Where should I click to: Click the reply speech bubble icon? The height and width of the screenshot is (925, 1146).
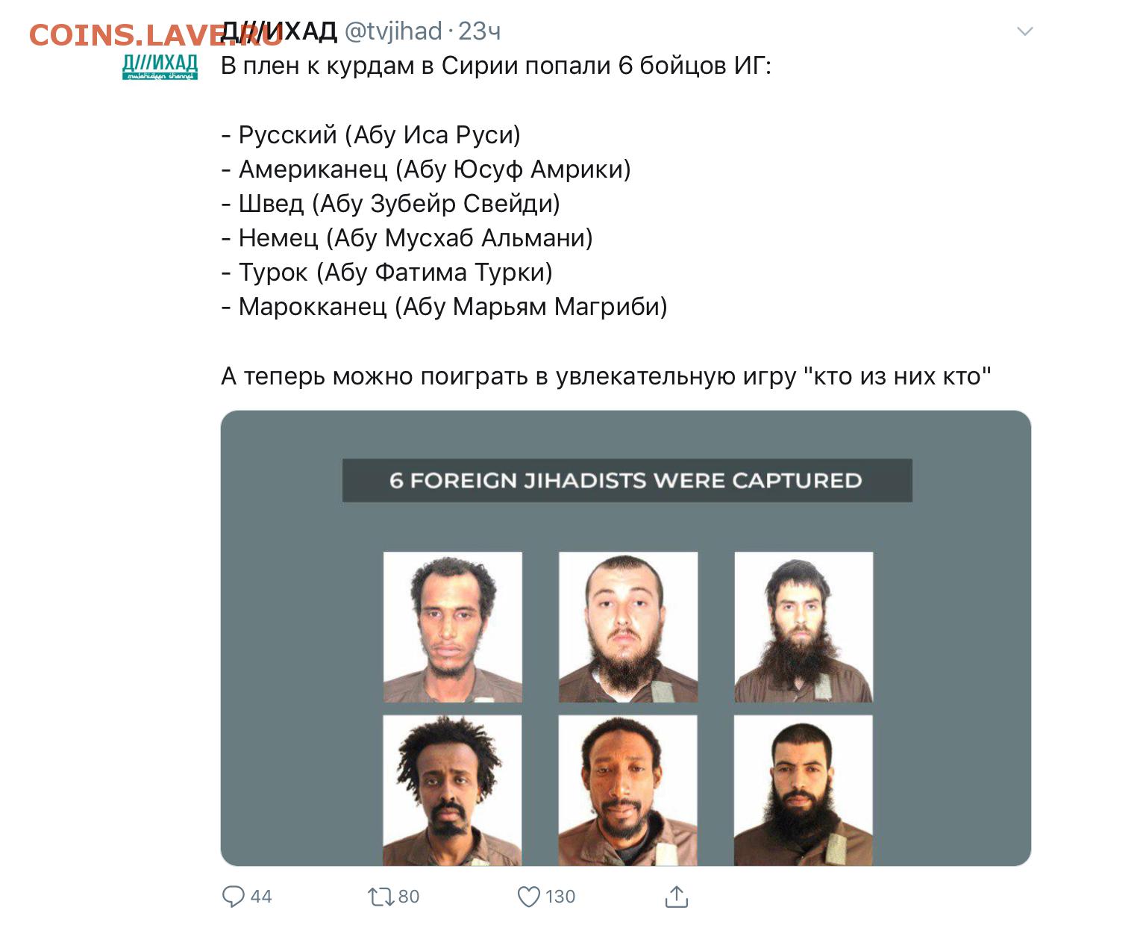tap(234, 896)
